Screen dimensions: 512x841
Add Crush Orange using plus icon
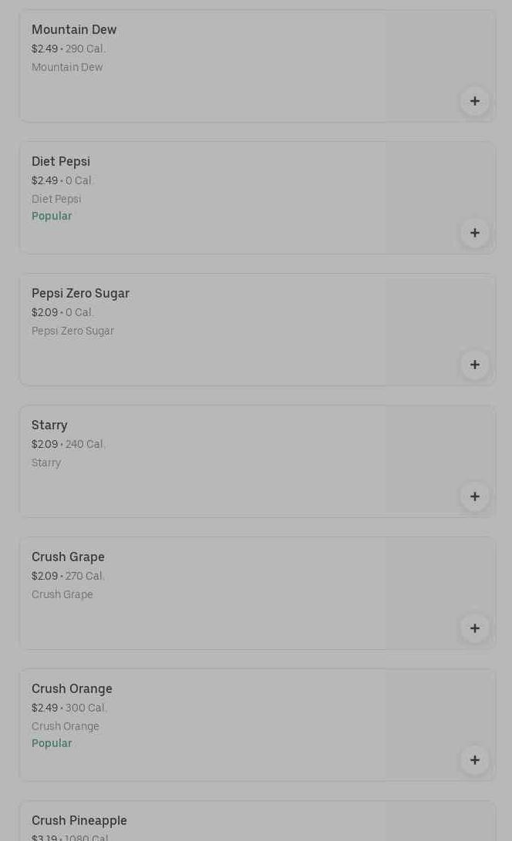(x=475, y=760)
